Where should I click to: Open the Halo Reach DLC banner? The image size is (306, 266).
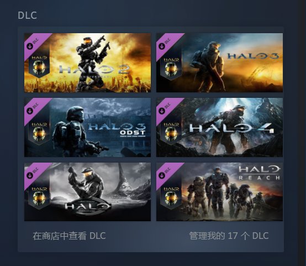[219, 192]
